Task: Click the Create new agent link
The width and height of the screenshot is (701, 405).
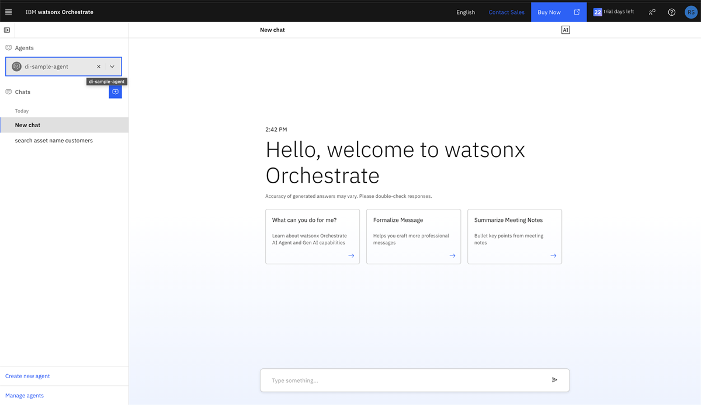Action: [27, 376]
